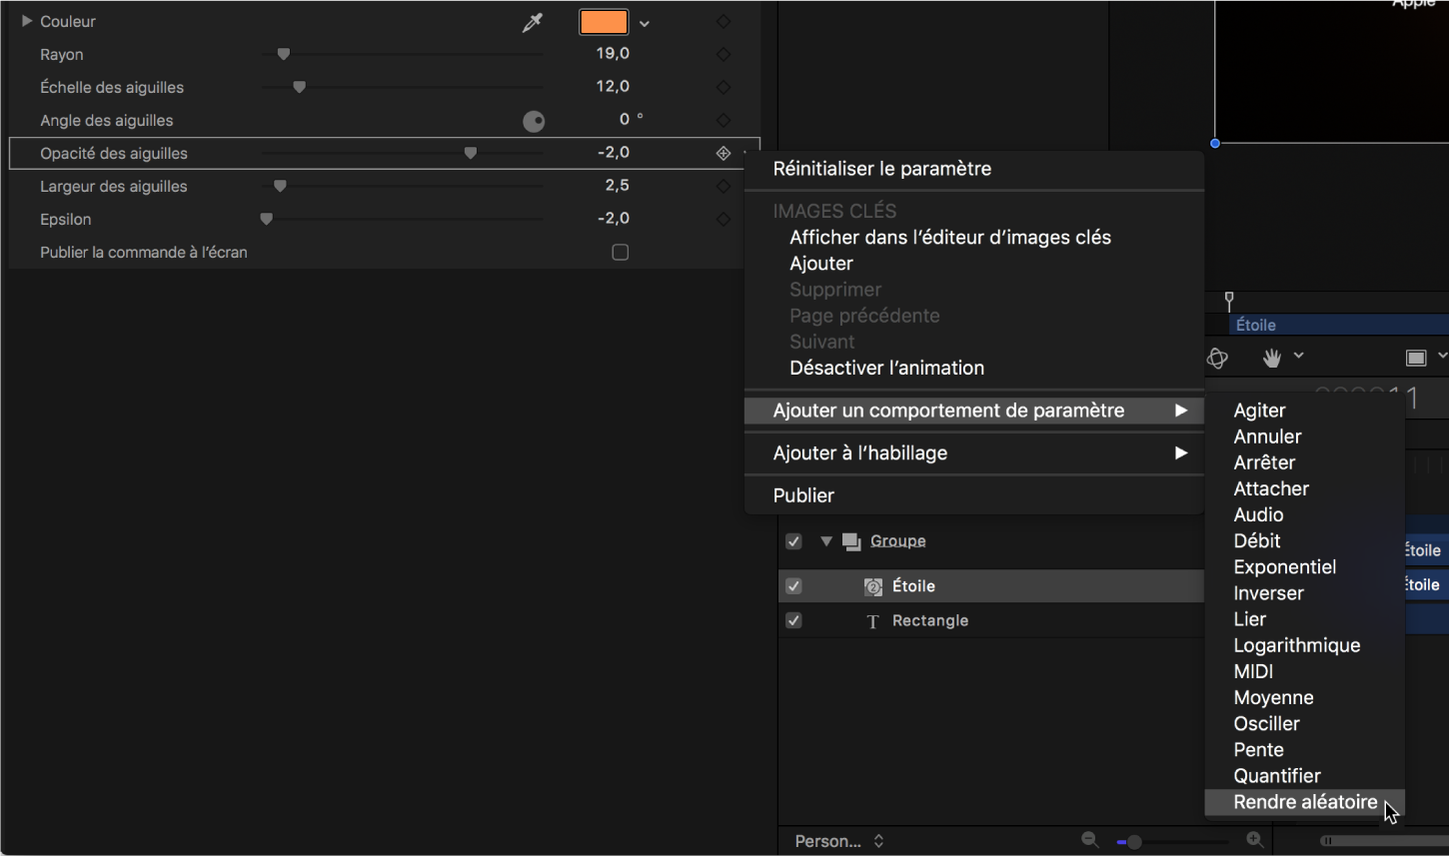Screen dimensions: 1449x856
Task: Select the hand pan tool
Action: tap(1271, 358)
